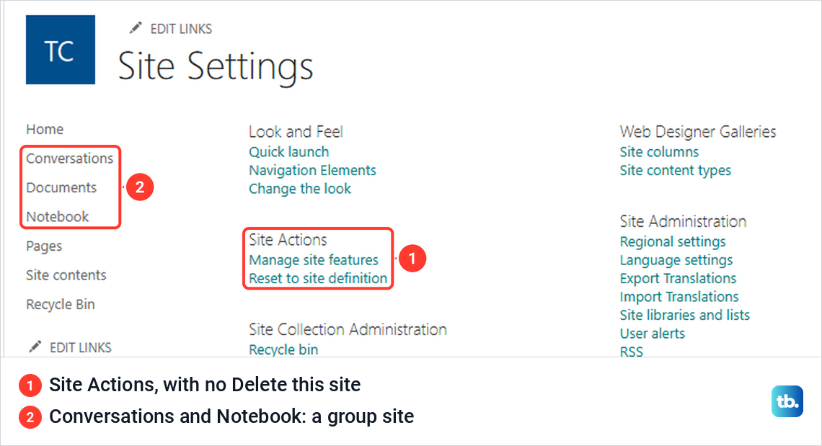Open Site columns link
This screenshot has height=446, width=822.
(659, 152)
